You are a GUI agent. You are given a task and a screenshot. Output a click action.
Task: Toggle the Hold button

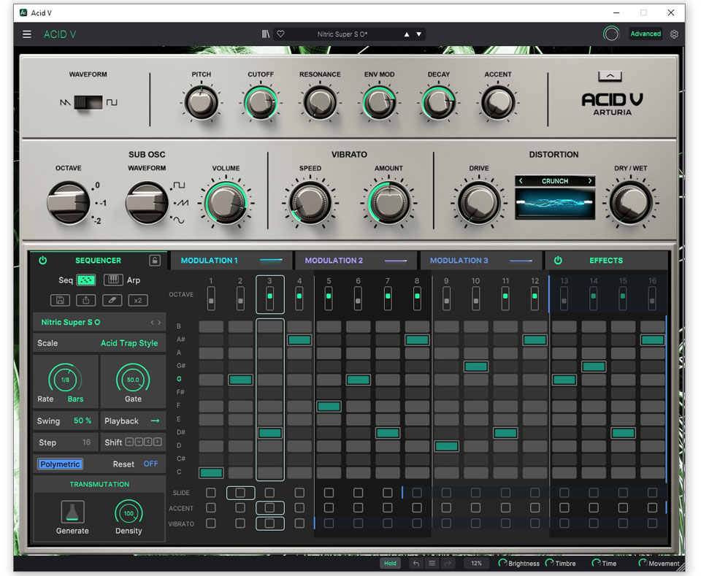click(x=390, y=564)
